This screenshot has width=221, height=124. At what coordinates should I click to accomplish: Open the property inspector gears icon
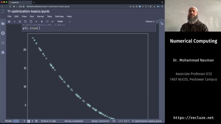pos(162,24)
